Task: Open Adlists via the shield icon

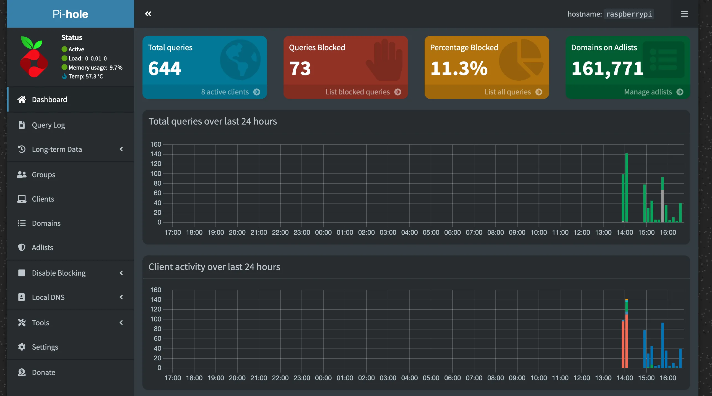Action: [x=22, y=247]
